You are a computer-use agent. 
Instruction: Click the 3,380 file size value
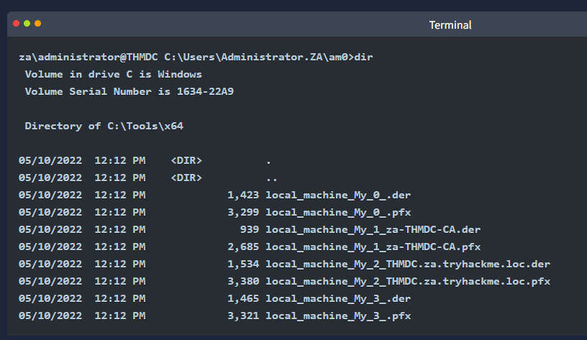(x=243, y=281)
